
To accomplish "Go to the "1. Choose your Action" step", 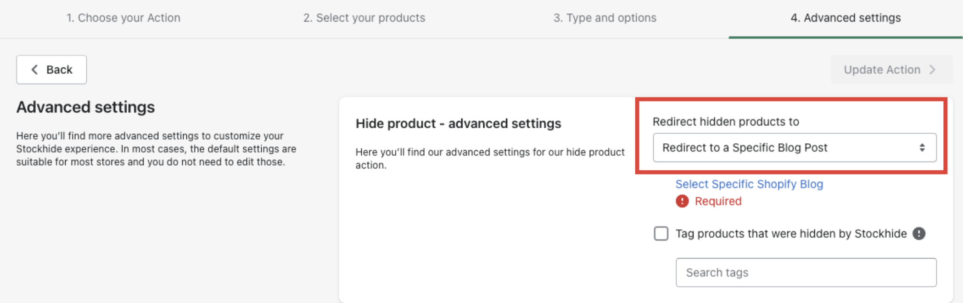I will pos(123,18).
